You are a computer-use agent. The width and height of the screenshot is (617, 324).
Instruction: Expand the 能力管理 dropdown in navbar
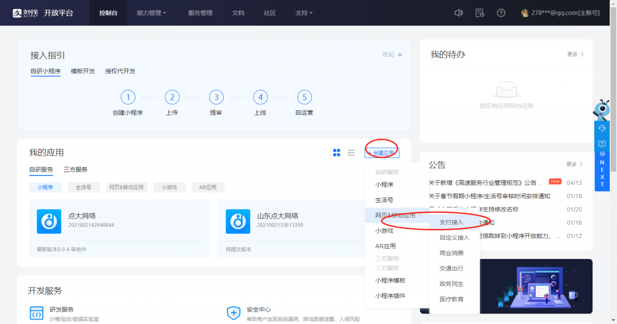pos(151,13)
